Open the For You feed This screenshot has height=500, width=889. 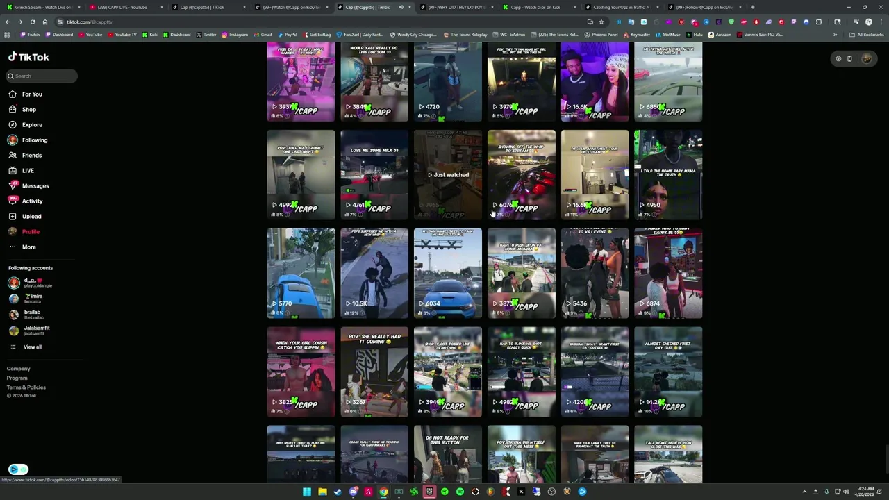click(x=25, y=94)
